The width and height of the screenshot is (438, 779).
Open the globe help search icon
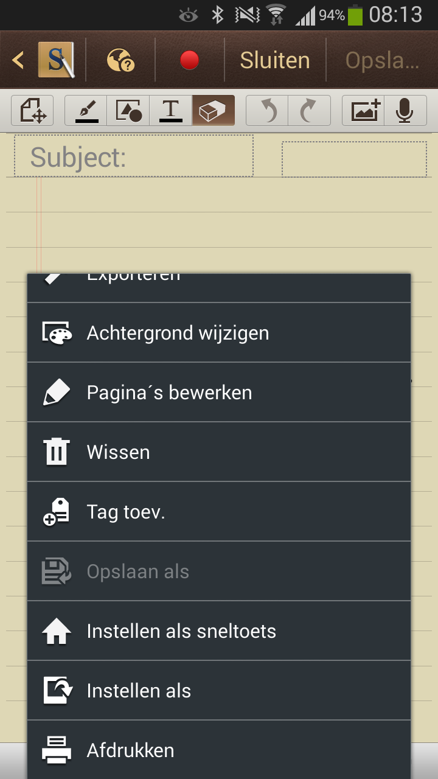pos(120,60)
